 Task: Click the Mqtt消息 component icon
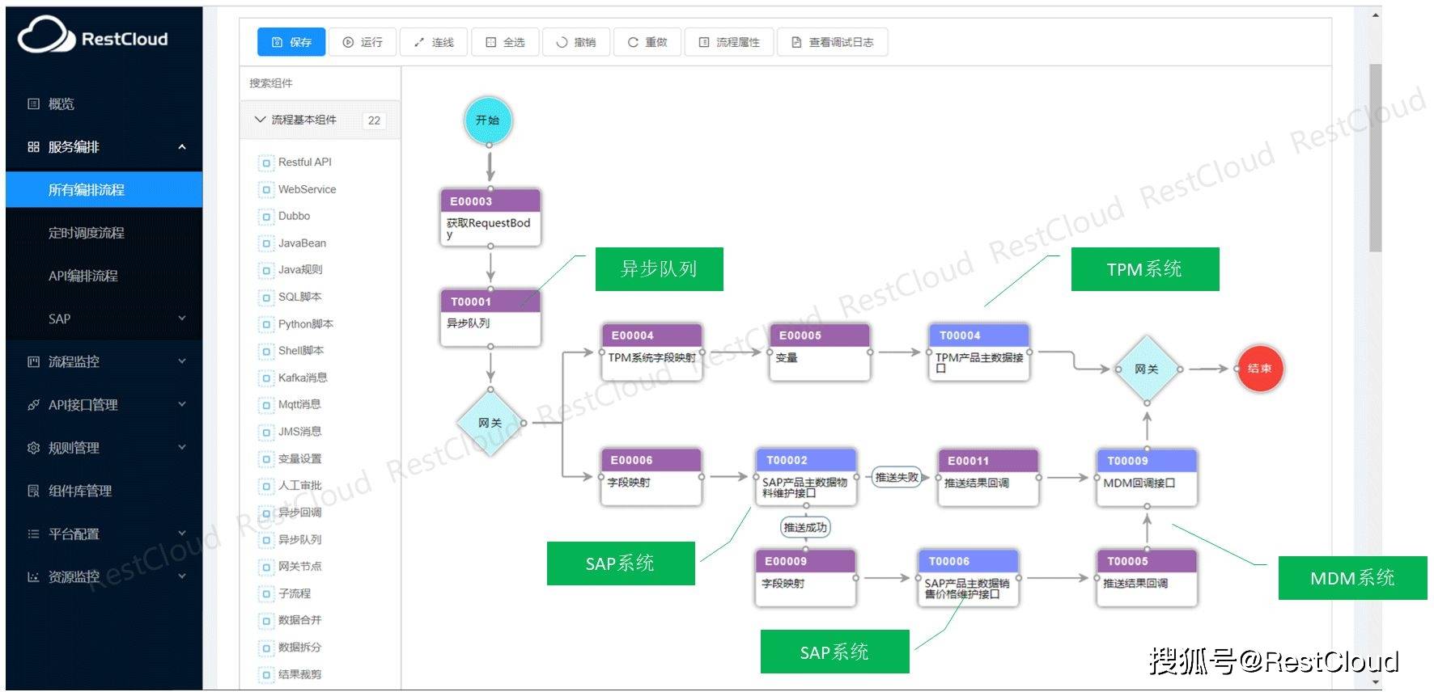pos(266,405)
